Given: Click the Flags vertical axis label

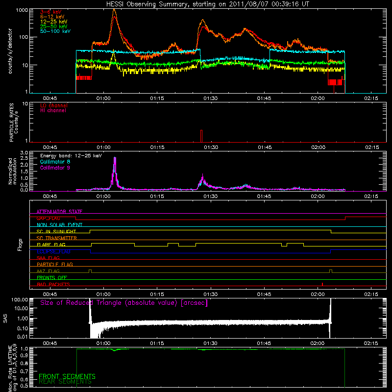Looking at the screenshot, I should 20,245.
